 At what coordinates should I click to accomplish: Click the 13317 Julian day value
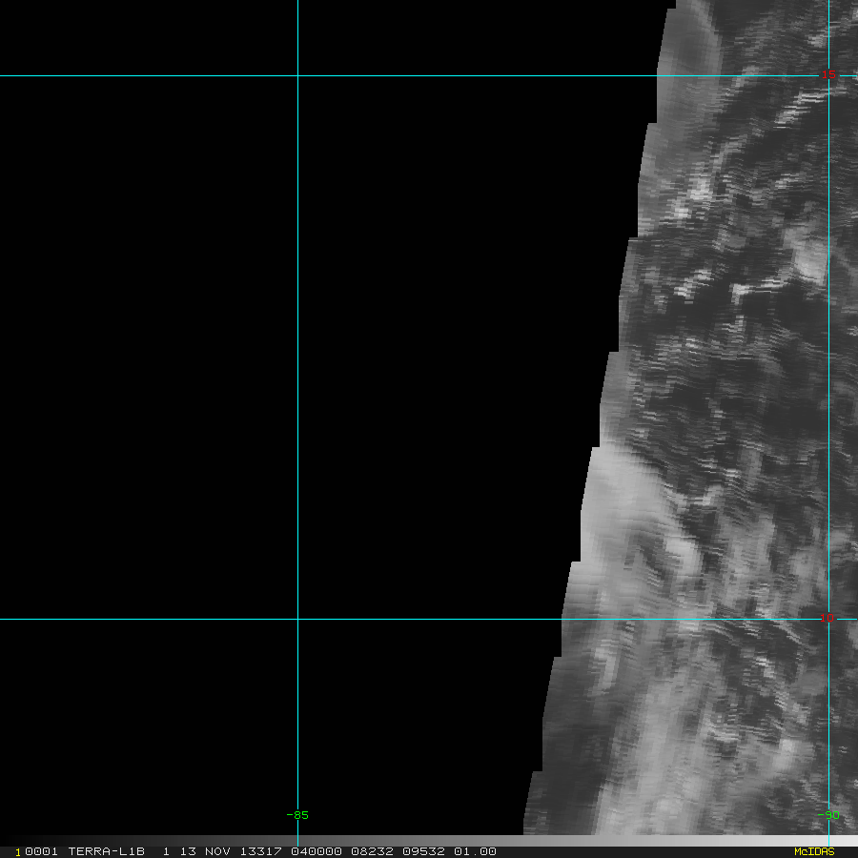point(261,851)
